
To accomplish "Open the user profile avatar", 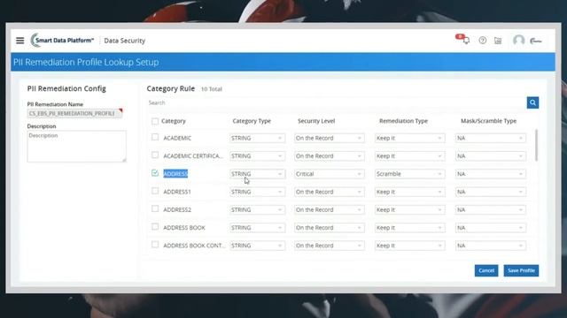I will click(518, 41).
